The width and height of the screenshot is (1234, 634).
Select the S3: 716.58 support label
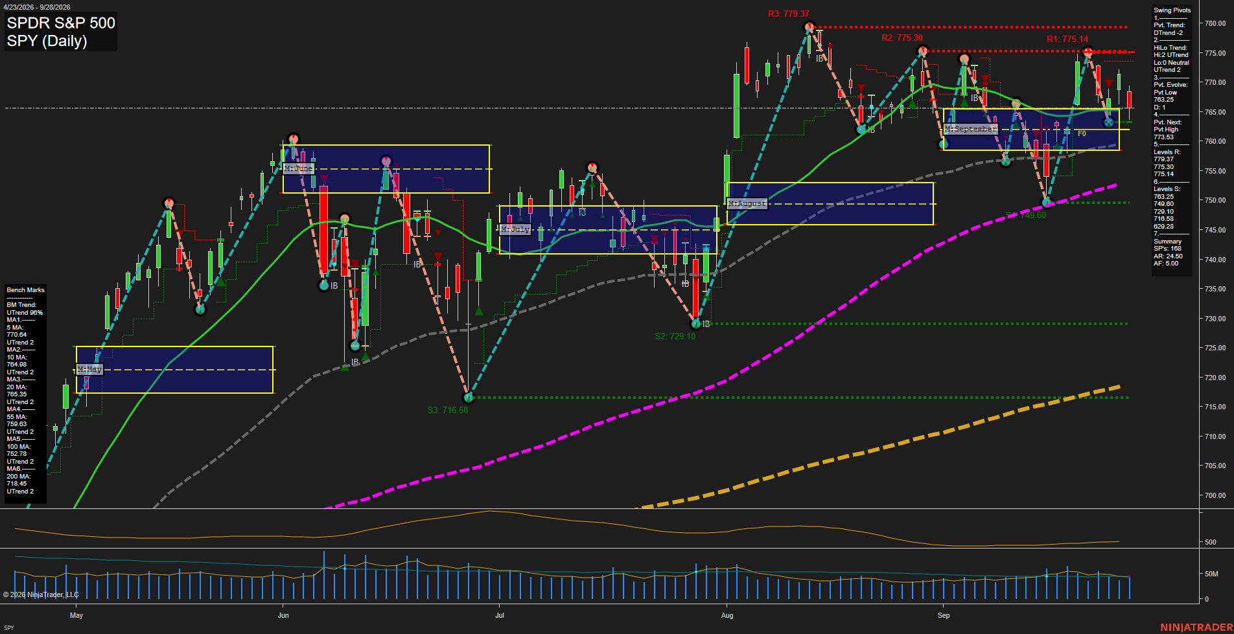pos(447,410)
